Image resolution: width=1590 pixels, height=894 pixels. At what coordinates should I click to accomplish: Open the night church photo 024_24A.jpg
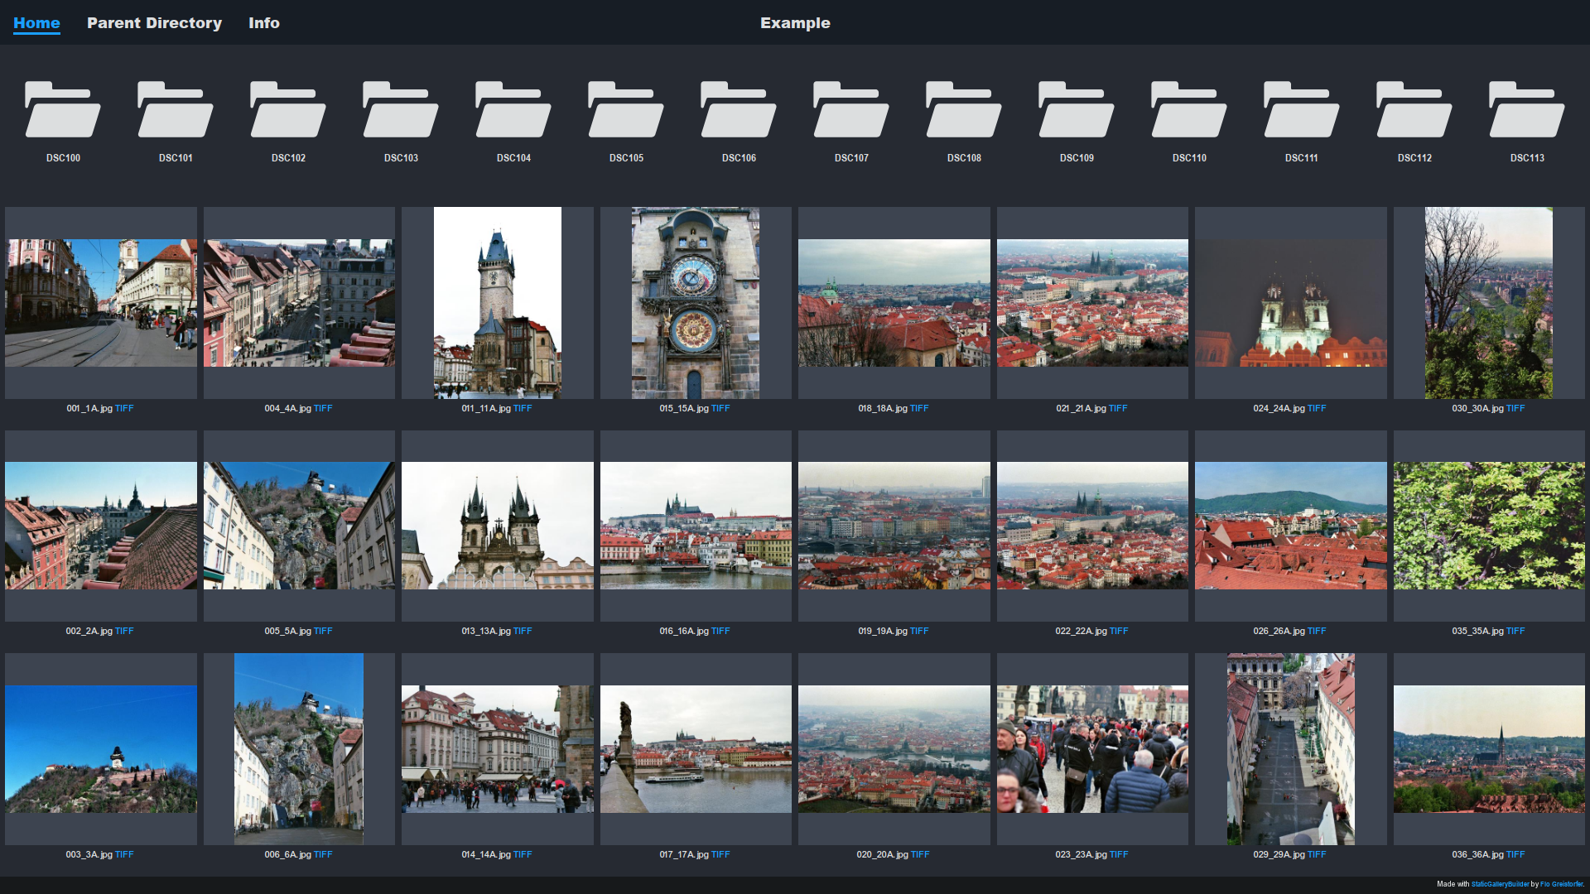click(1290, 302)
